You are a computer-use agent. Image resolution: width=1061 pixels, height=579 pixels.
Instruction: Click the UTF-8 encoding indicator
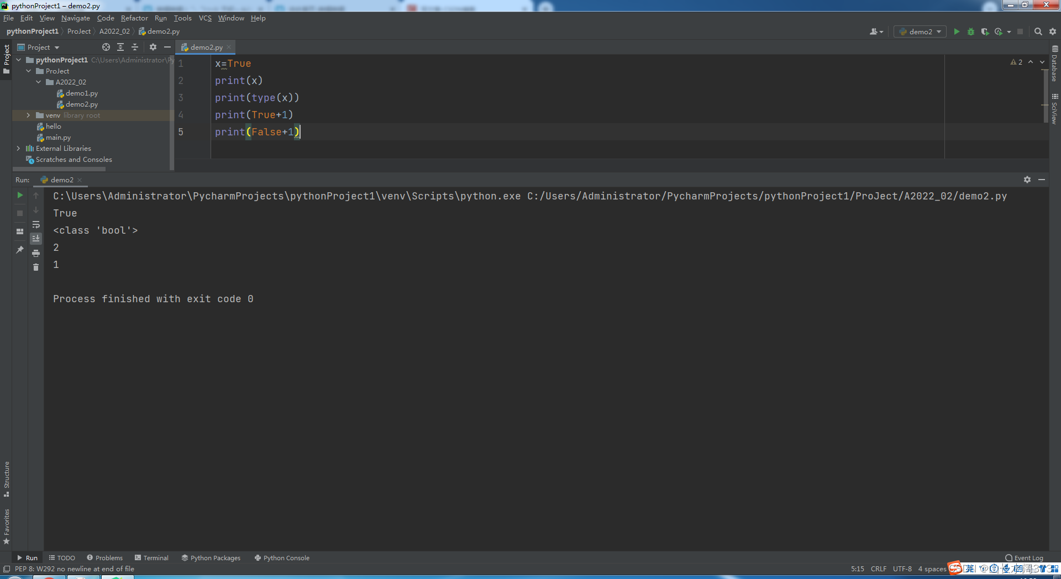point(902,569)
